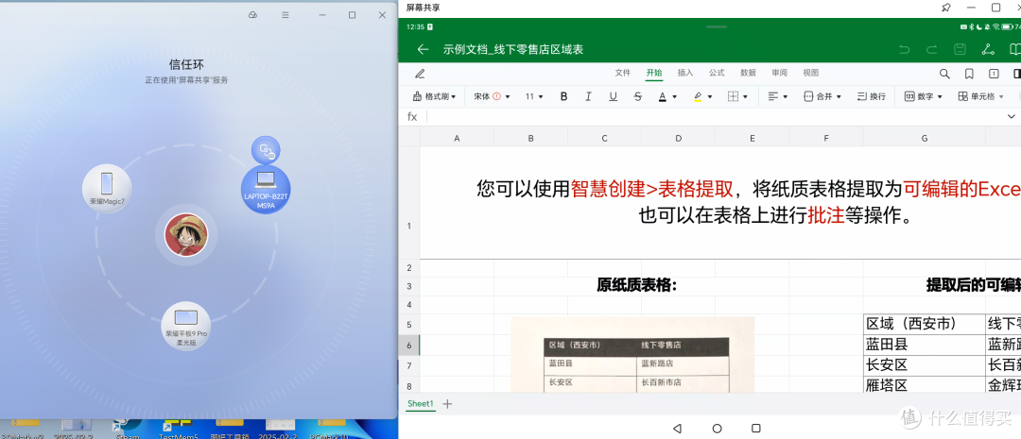This screenshot has width=1021, height=439.
Task: Click the pen edit icon left of tabs
Action: tap(420, 74)
